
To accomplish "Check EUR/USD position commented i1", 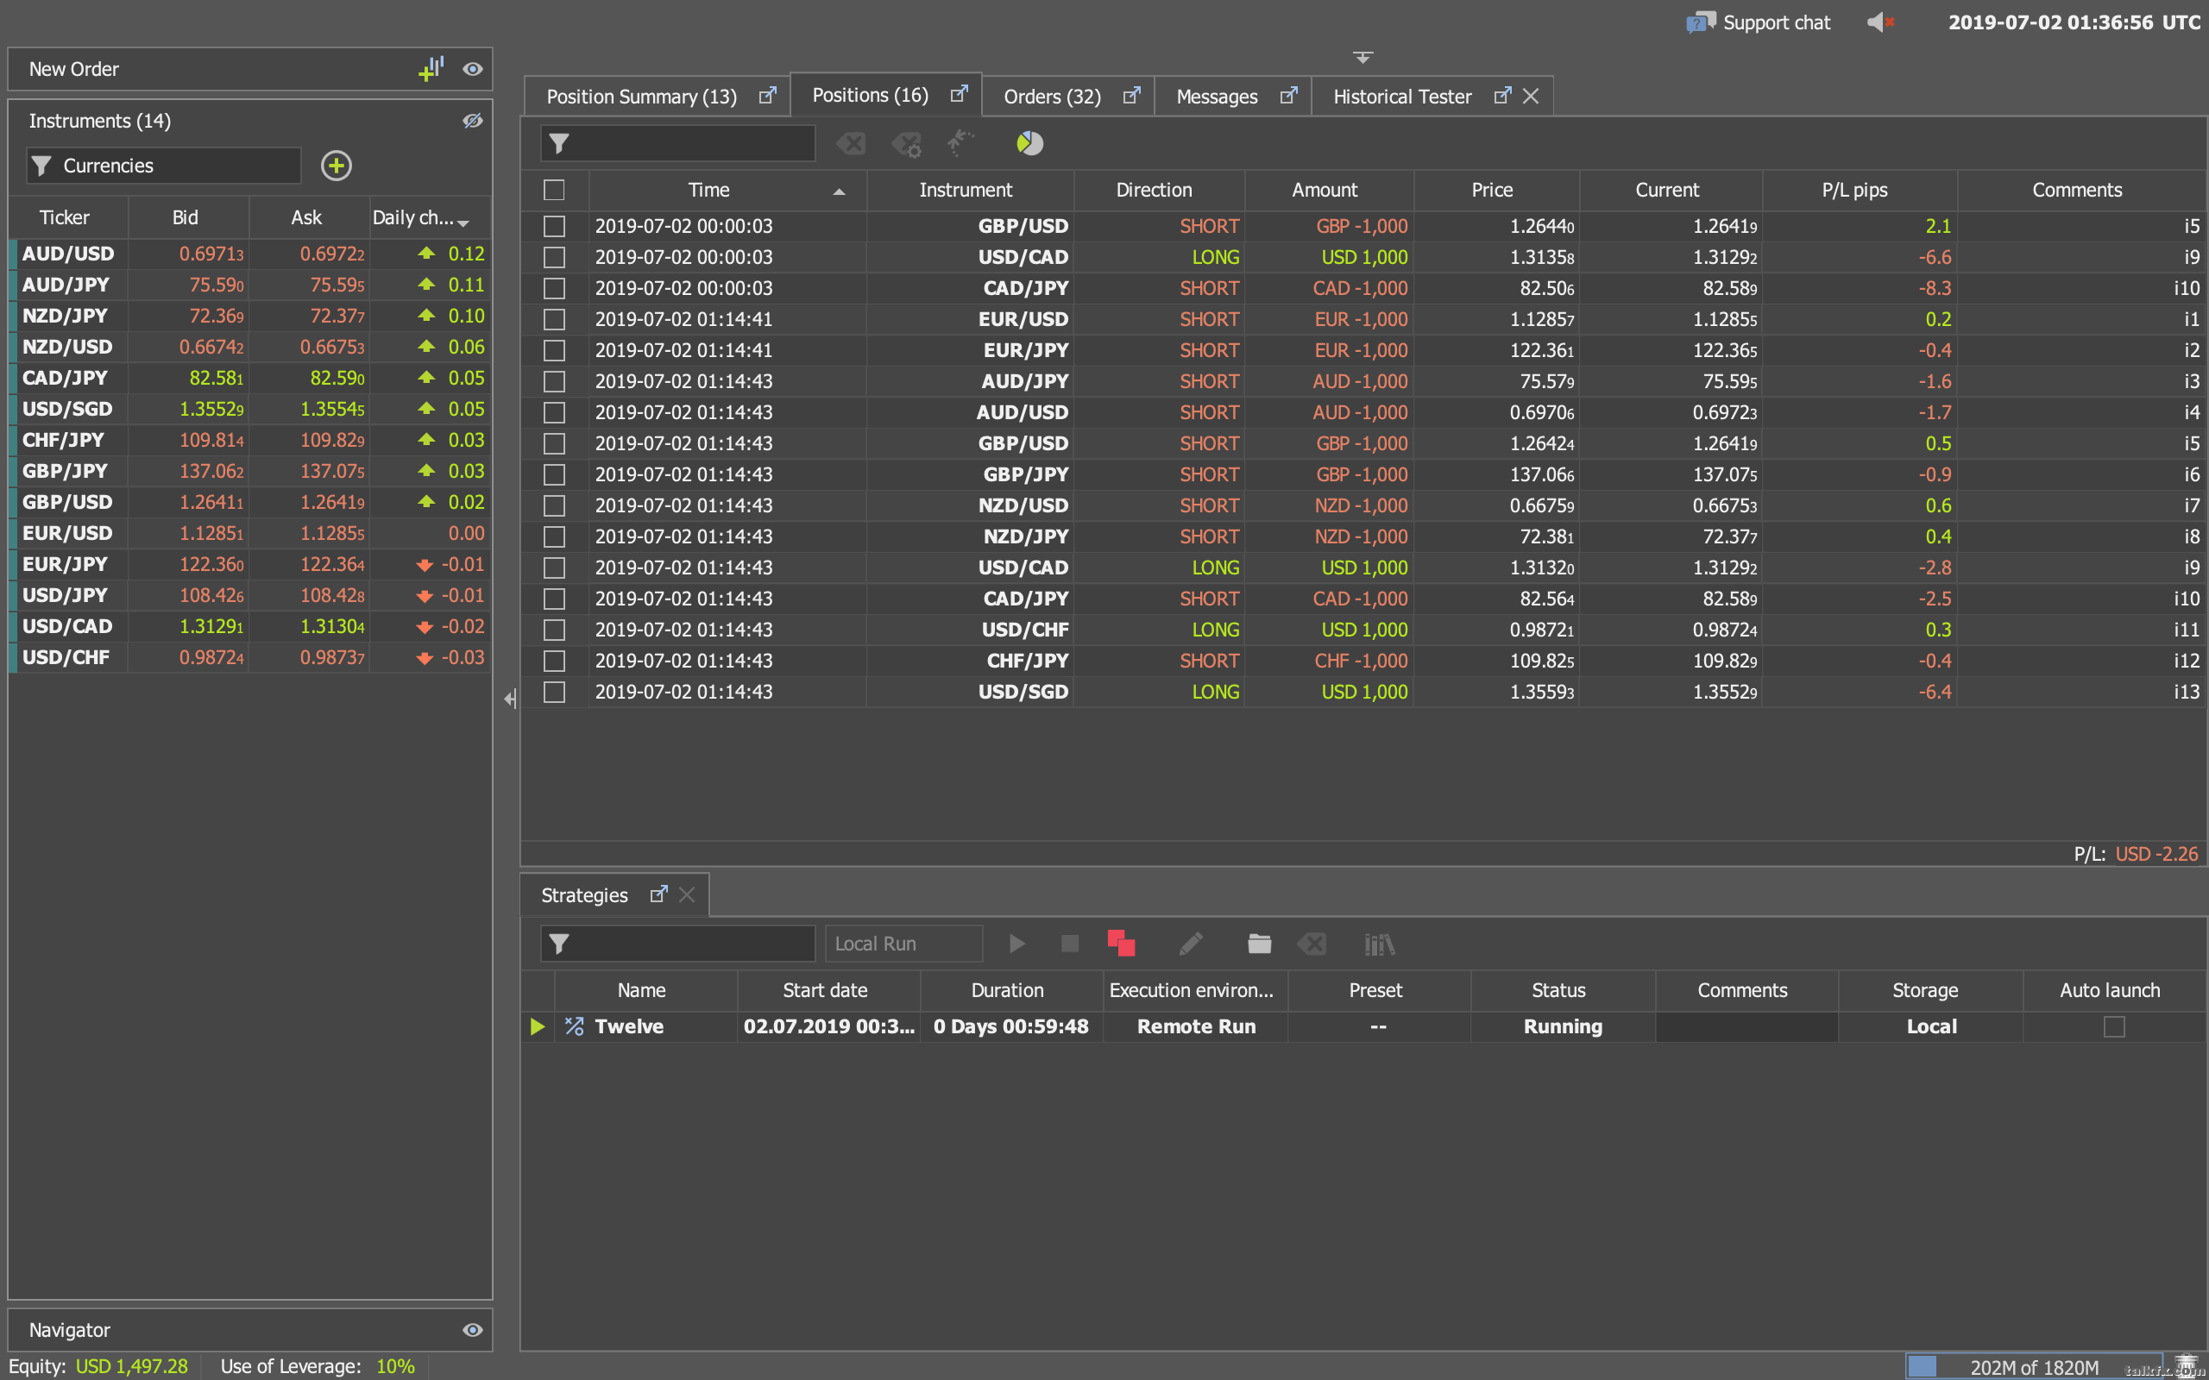I will (x=553, y=319).
